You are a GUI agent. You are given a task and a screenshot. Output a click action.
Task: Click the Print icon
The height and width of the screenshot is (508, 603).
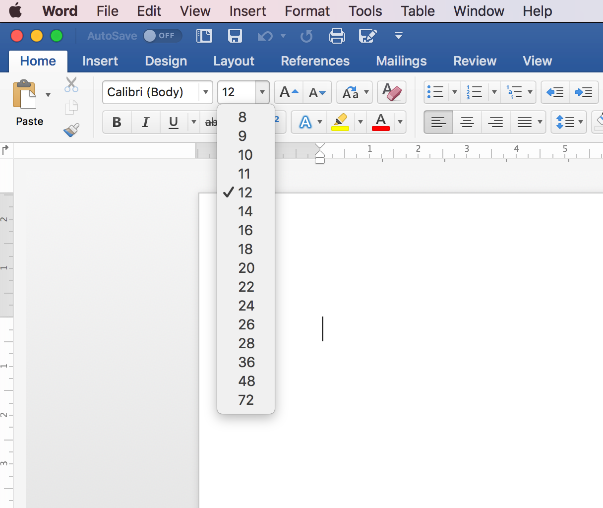click(x=337, y=36)
